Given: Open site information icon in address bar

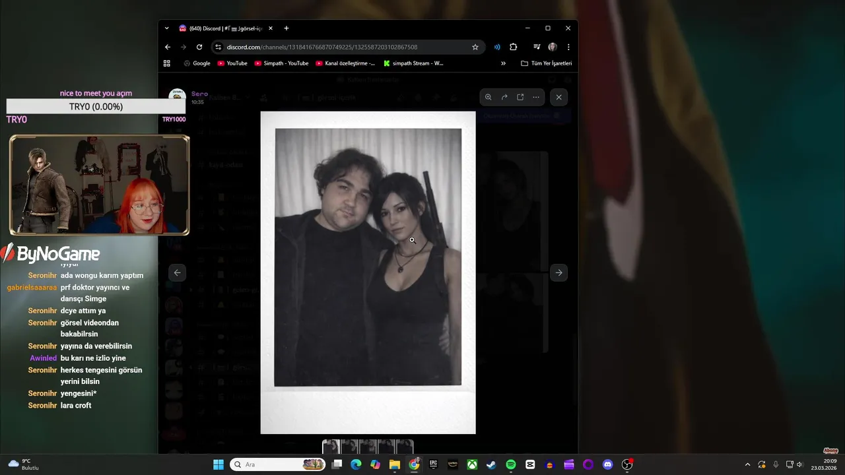Looking at the screenshot, I should click(x=219, y=47).
